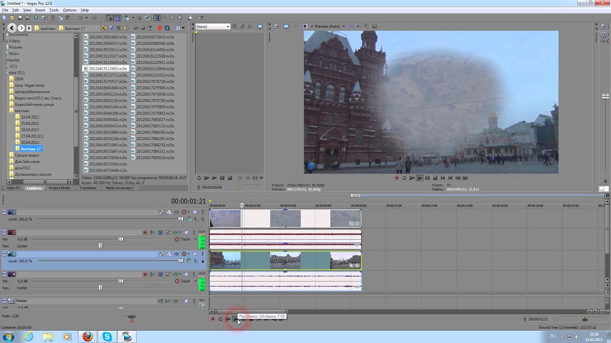Image resolution: width=611 pixels, height=343 pixels.
Task: Select the Normal Edit tool icon
Action: 158,18
